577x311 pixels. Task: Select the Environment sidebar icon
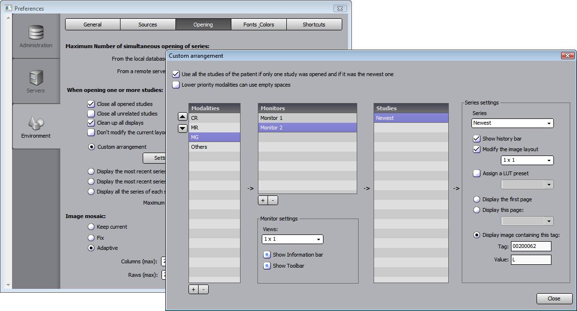coord(36,127)
